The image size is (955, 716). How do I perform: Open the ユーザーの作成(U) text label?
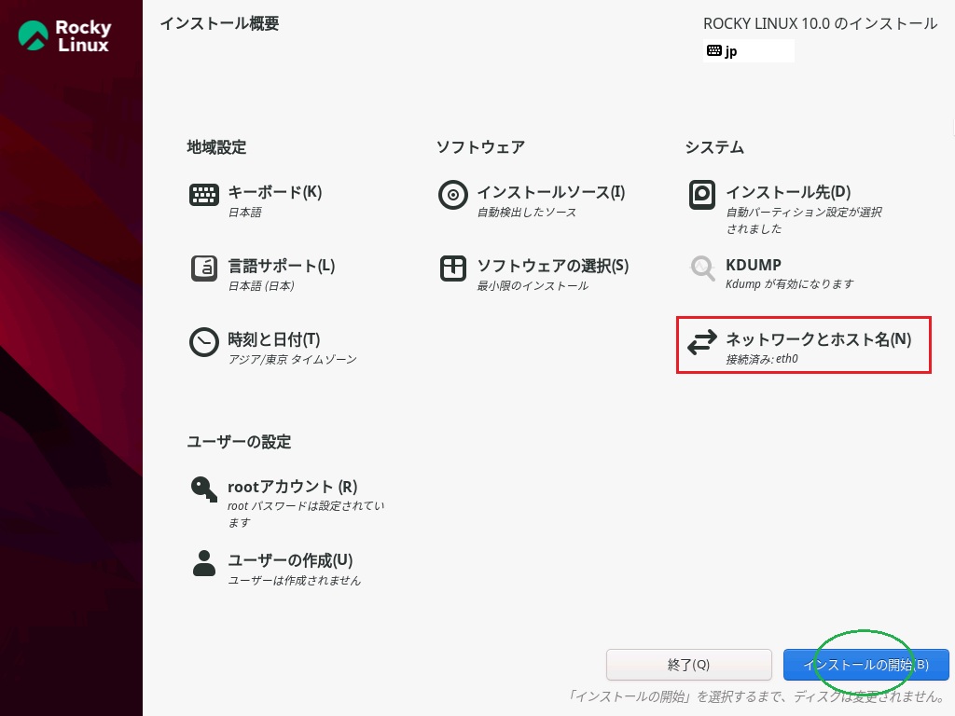[x=290, y=560]
